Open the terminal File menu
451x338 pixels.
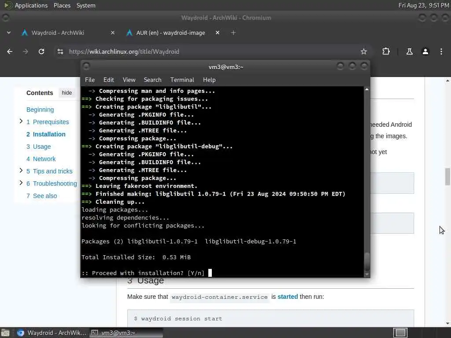click(x=90, y=80)
